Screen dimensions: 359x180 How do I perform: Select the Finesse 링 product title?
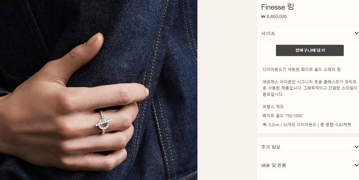point(277,7)
